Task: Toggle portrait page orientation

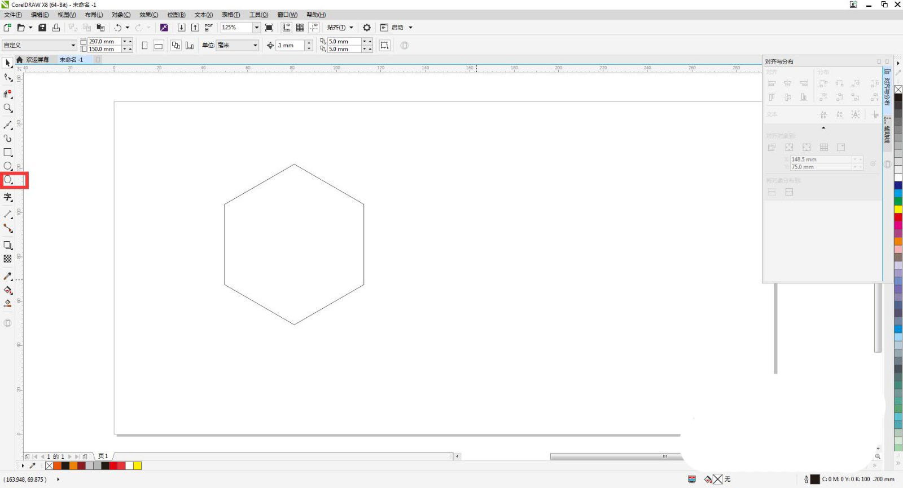Action: coord(144,46)
